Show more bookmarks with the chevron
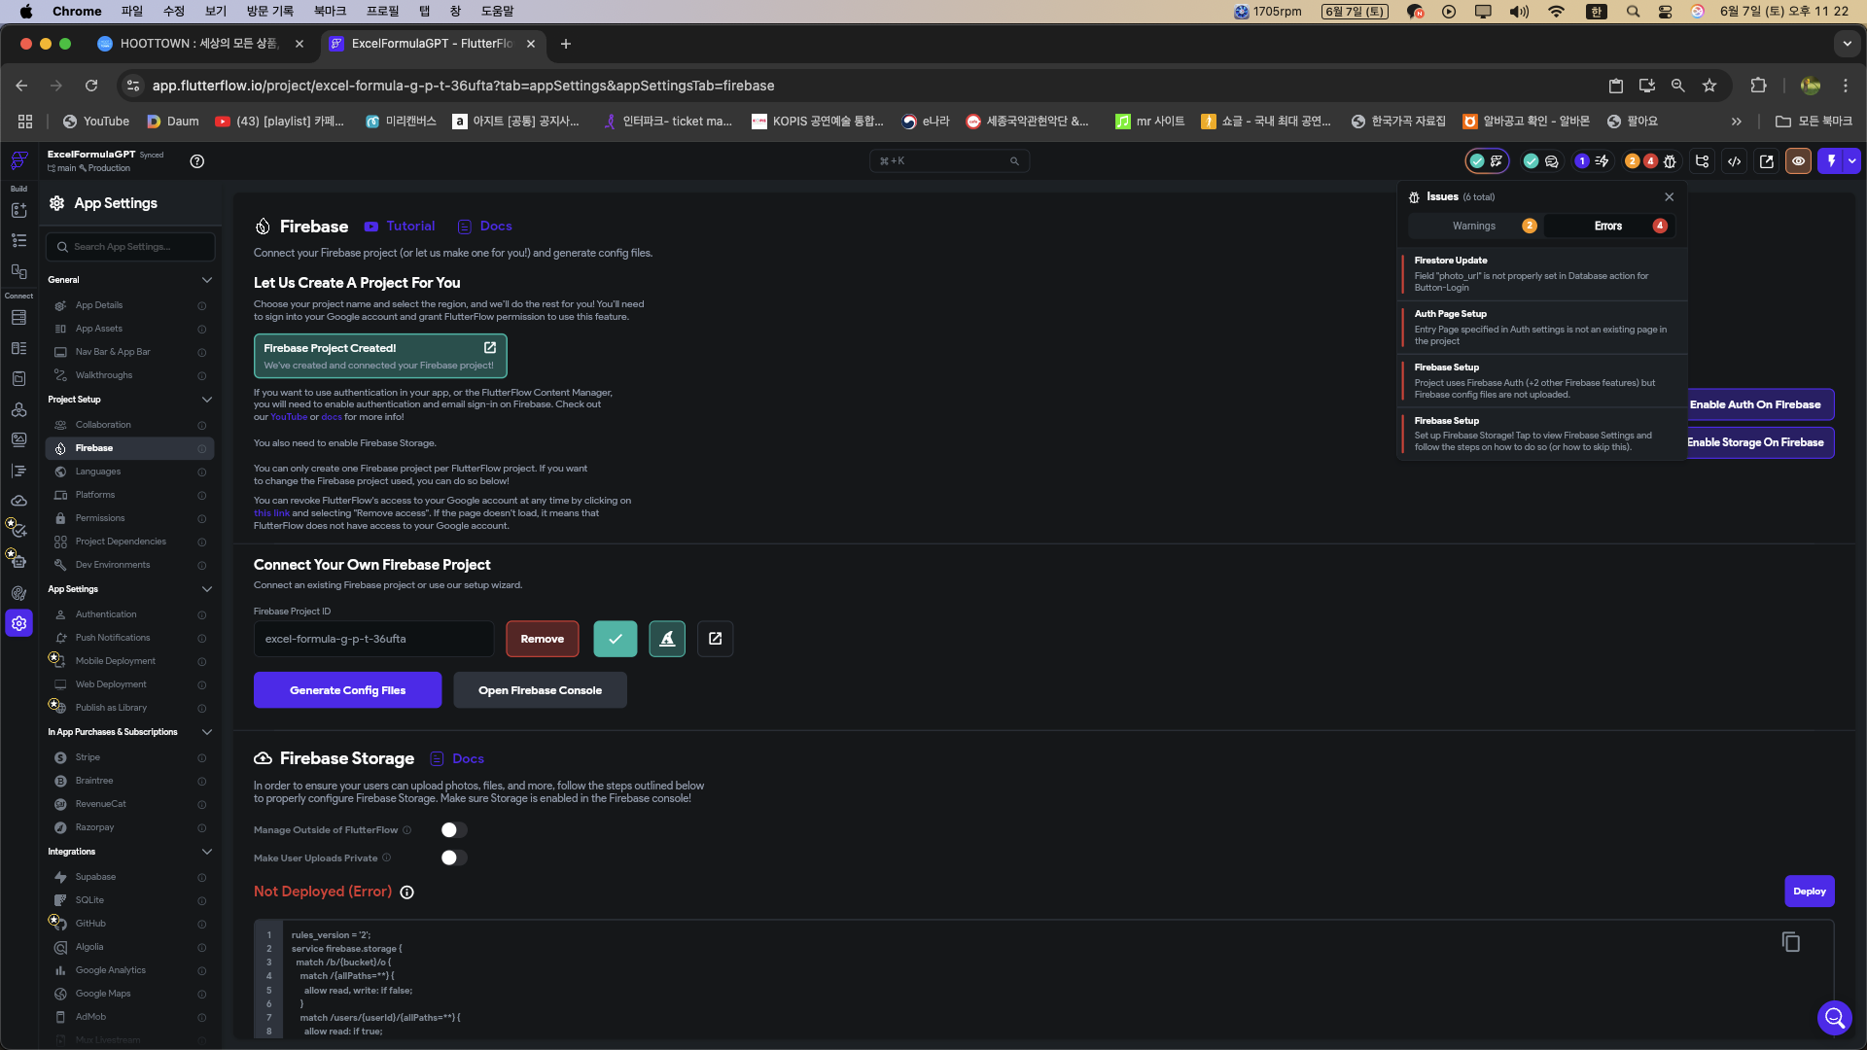This screenshot has height=1050, width=1867. tap(1737, 122)
